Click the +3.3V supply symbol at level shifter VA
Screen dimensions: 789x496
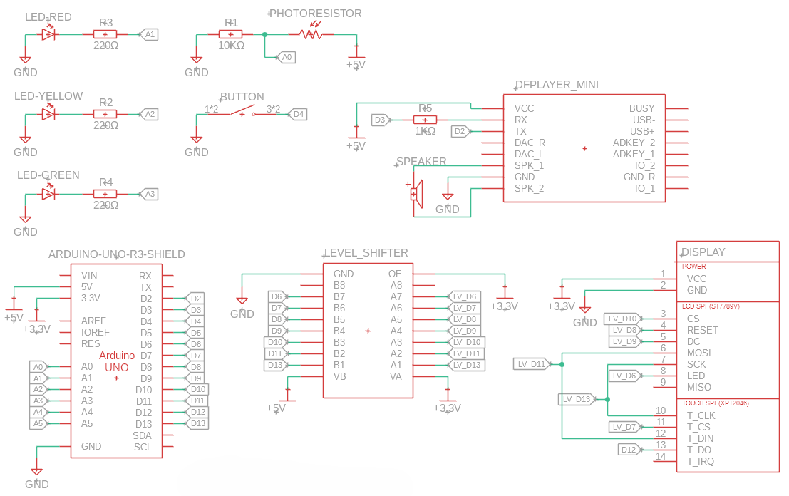(448, 401)
